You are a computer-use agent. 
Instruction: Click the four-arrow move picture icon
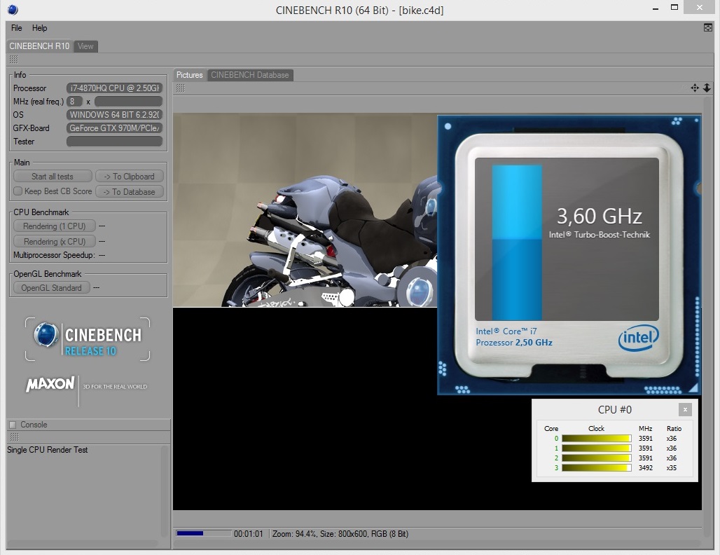pyautogui.click(x=695, y=88)
